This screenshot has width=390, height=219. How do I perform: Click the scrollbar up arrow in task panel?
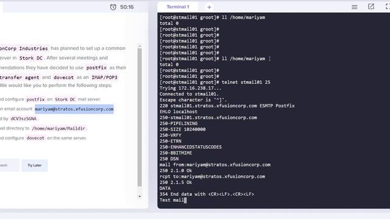pos(140,46)
